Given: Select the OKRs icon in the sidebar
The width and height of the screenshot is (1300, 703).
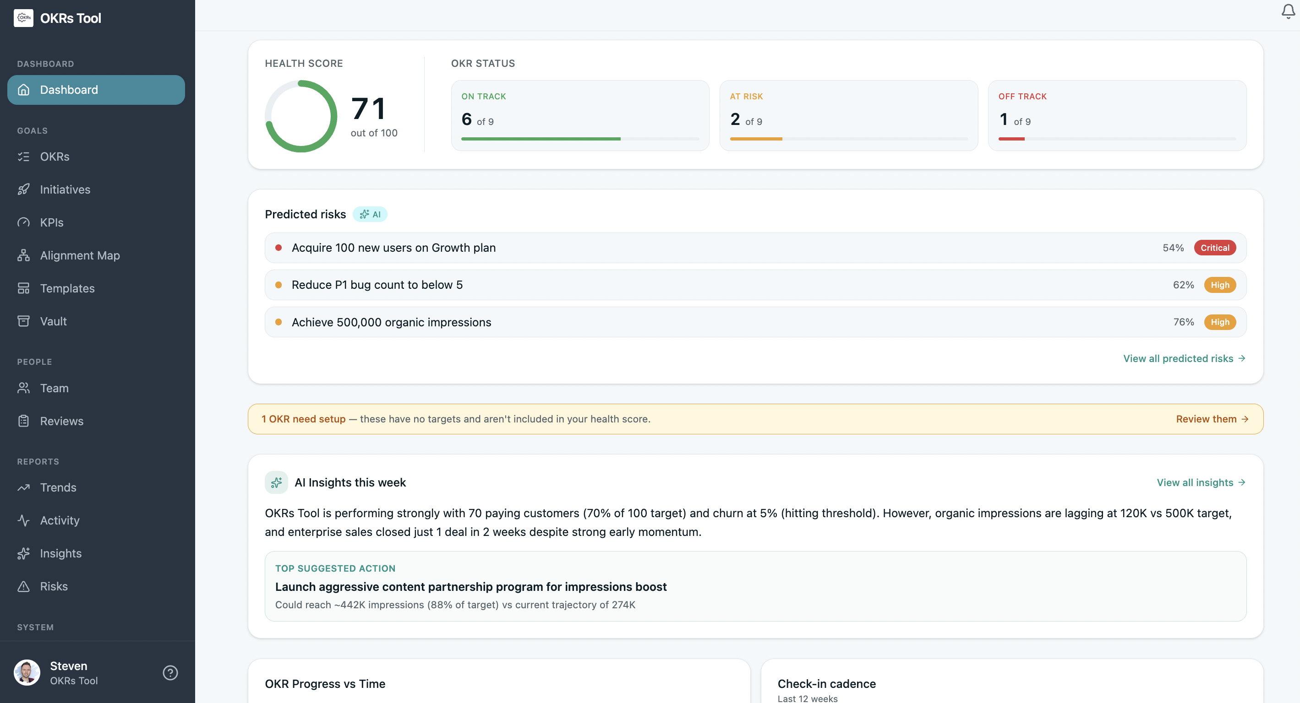Looking at the screenshot, I should click(x=24, y=157).
